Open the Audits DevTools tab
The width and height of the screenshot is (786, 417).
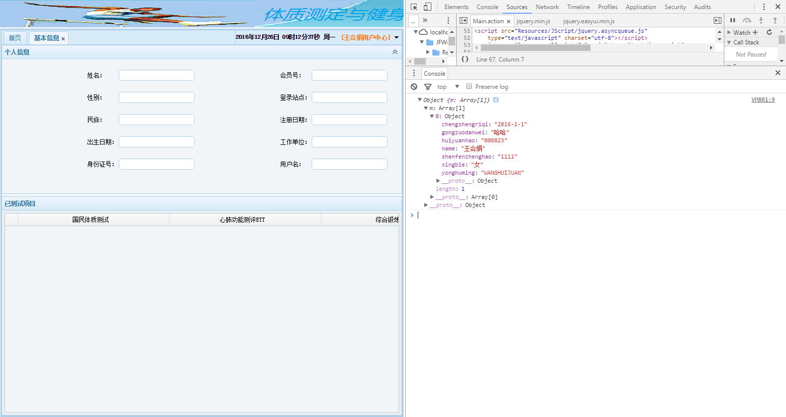pyautogui.click(x=702, y=7)
